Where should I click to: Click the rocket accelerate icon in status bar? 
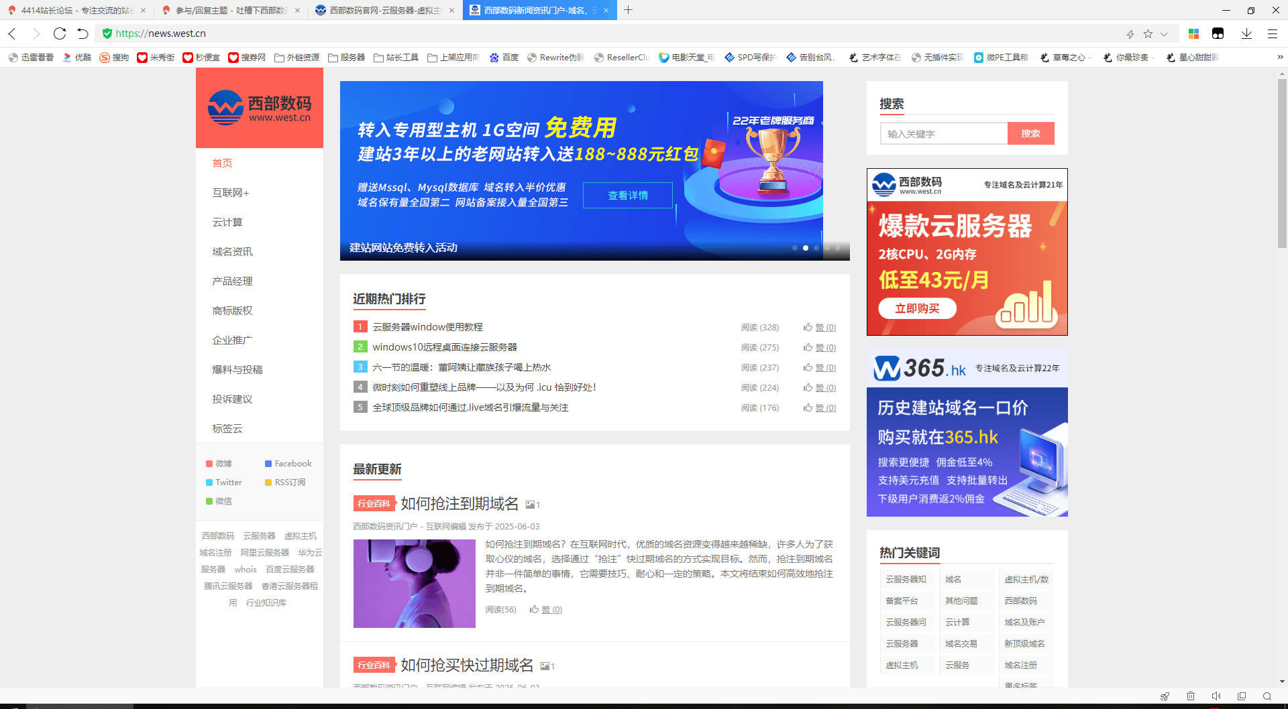pos(1165,696)
